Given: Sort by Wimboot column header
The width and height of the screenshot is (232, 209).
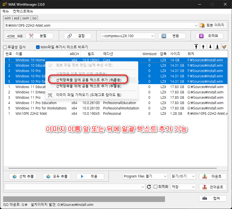Looking at the screenshot, I should (150, 54).
